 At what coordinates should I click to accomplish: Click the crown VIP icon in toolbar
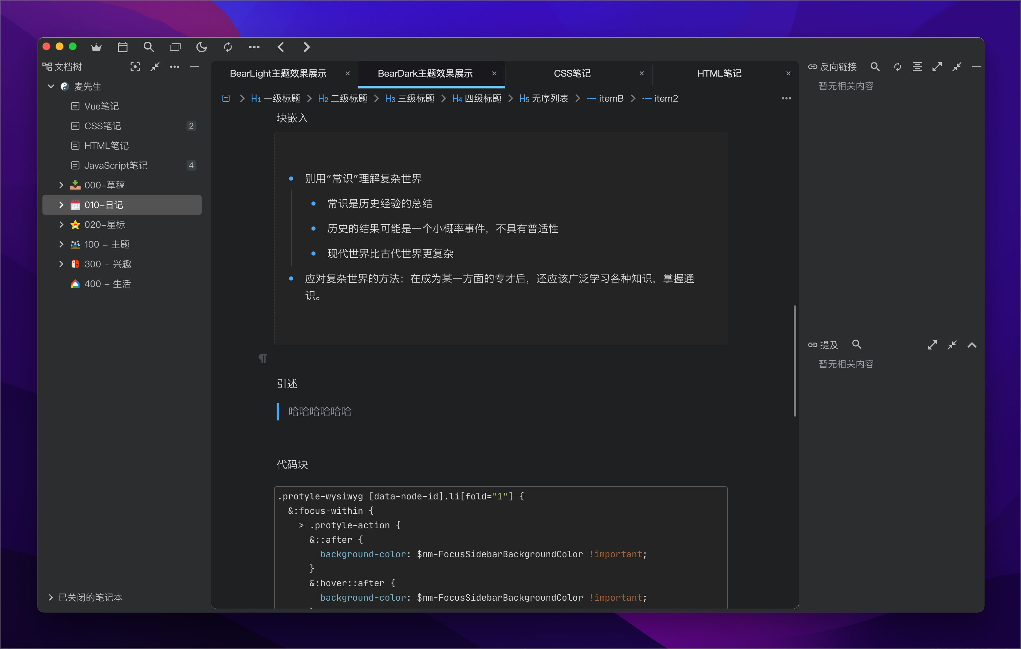click(x=96, y=47)
